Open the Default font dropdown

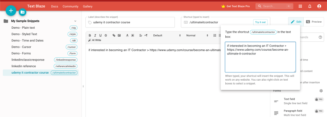coord(167,35)
